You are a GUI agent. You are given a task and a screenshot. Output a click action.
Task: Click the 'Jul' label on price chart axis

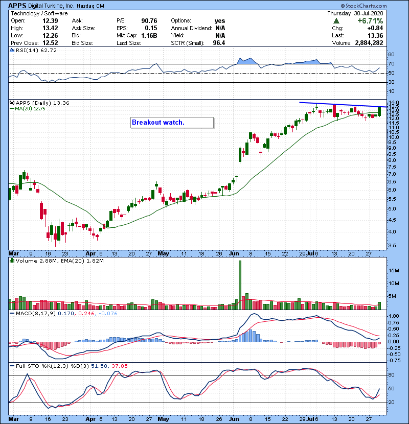pos(310,254)
